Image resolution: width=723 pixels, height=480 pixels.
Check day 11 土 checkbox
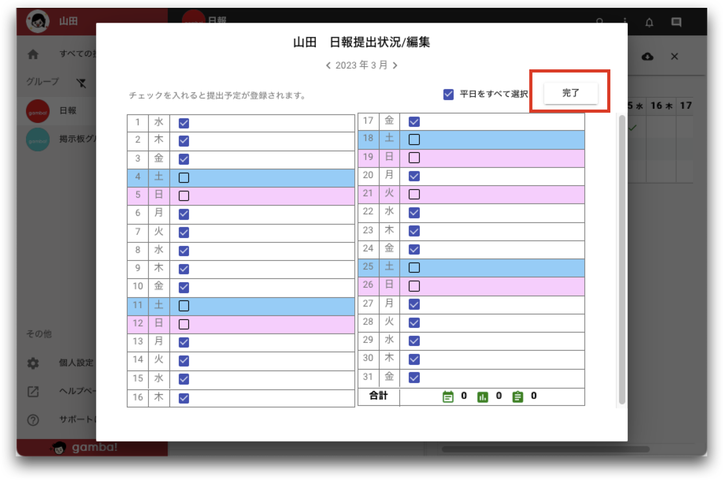184,306
